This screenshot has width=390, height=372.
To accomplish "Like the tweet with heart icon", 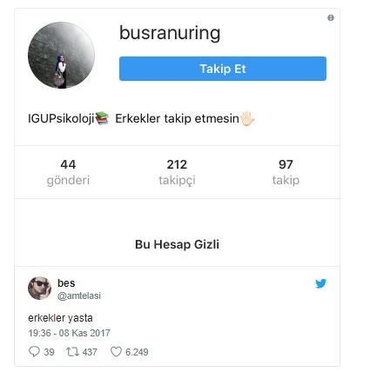I will tap(116, 352).
